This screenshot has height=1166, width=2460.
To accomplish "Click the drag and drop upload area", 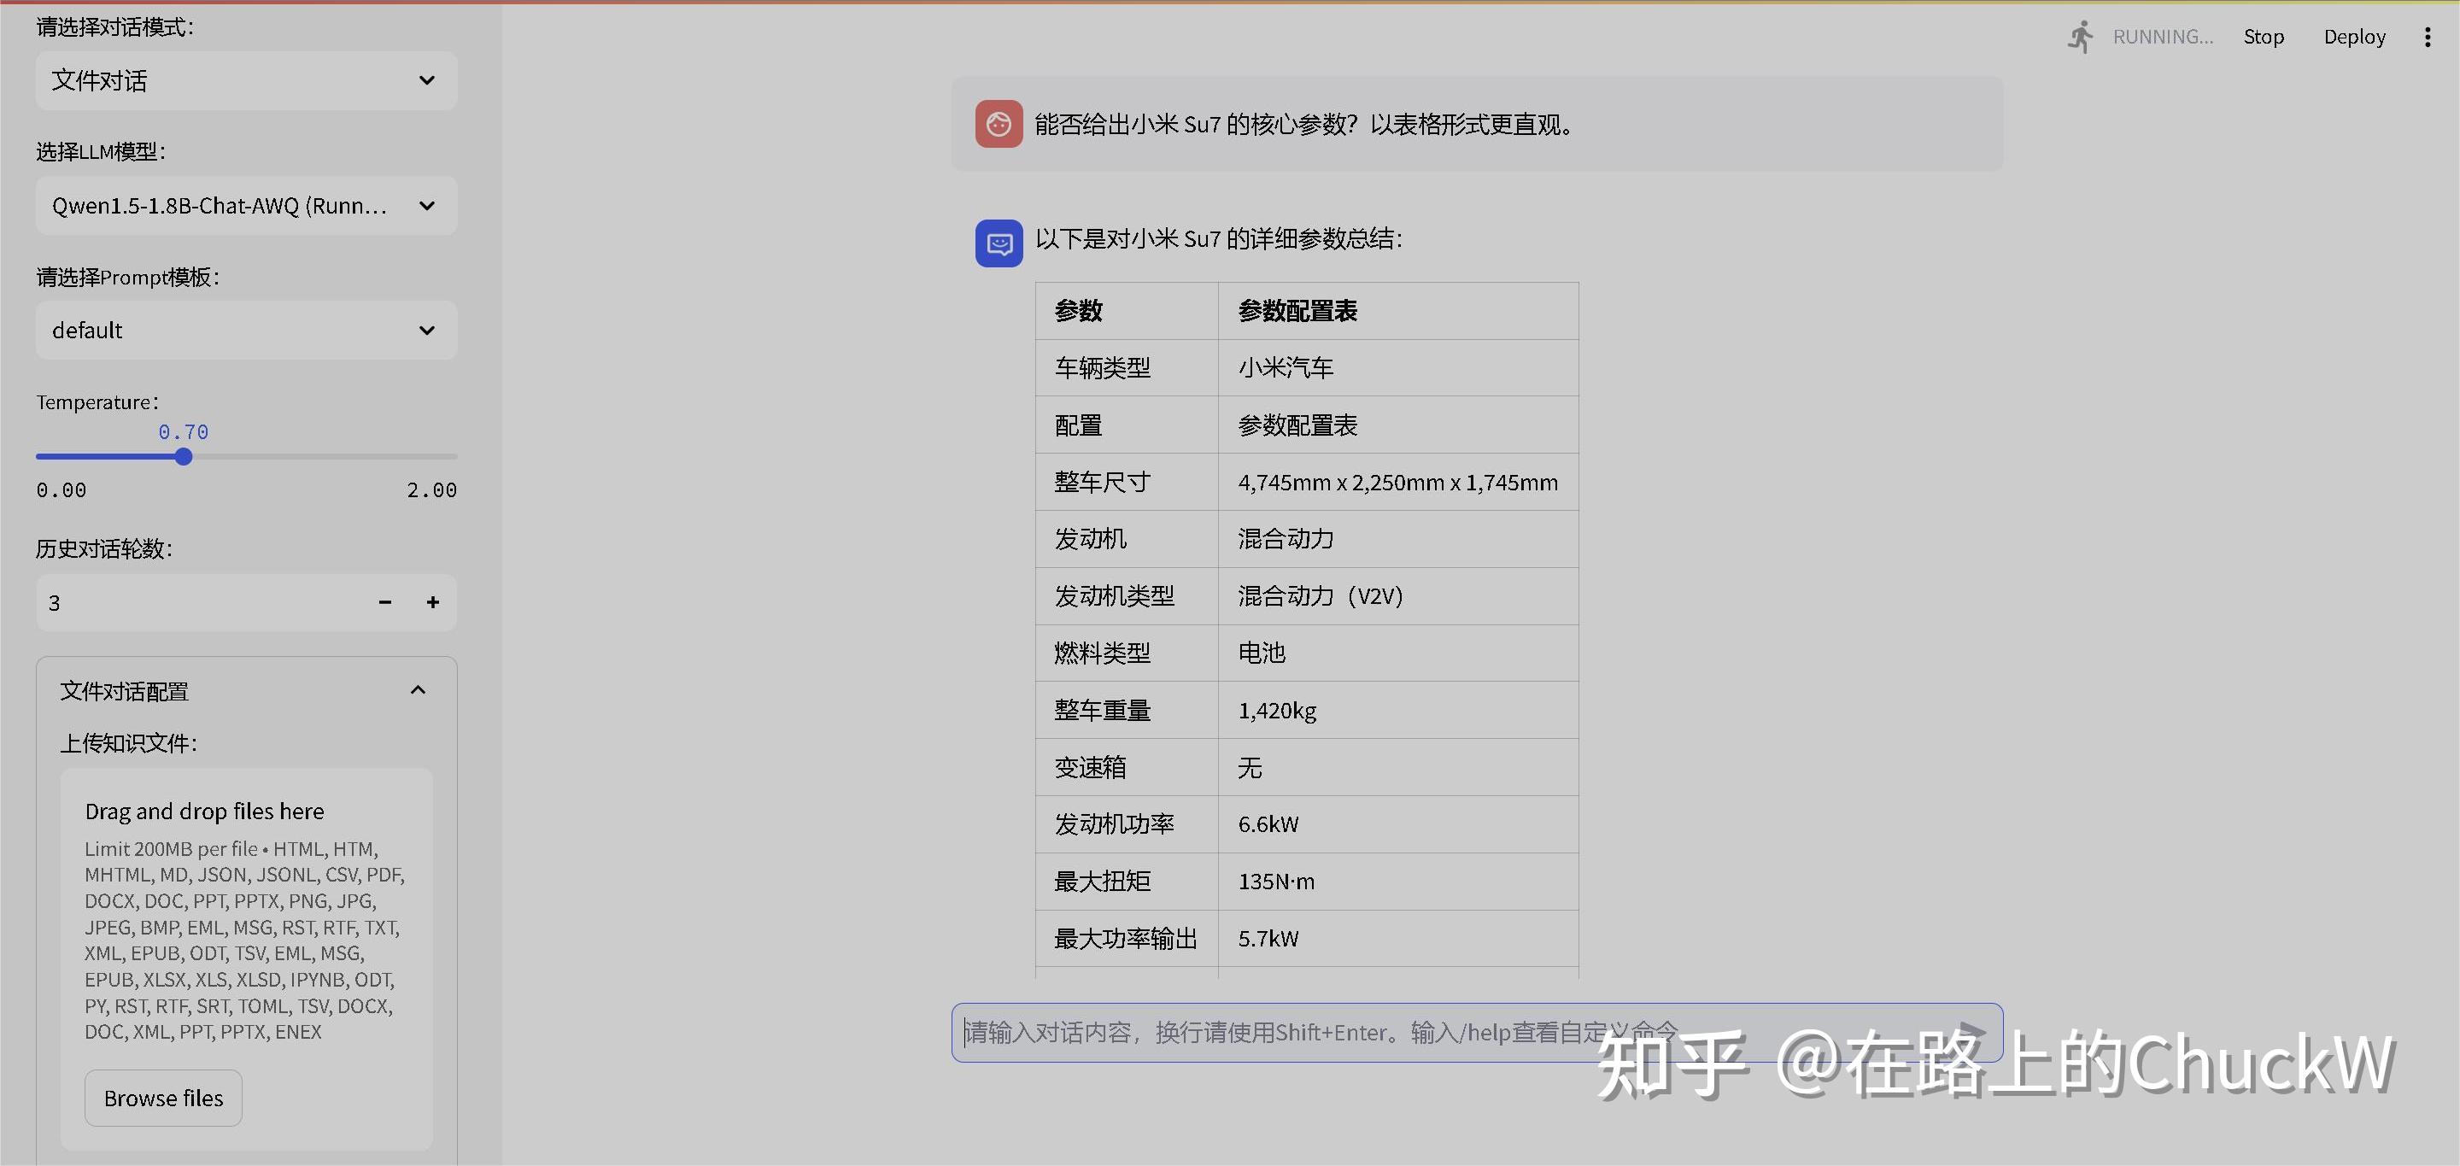I will click(245, 917).
